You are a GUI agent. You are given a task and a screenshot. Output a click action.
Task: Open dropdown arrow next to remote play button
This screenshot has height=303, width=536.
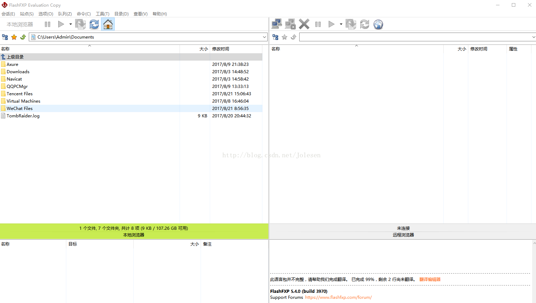341,24
